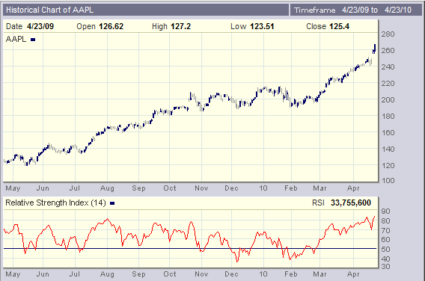Click the Jul label under price chart
The width and height of the screenshot is (425, 281).
point(75,188)
